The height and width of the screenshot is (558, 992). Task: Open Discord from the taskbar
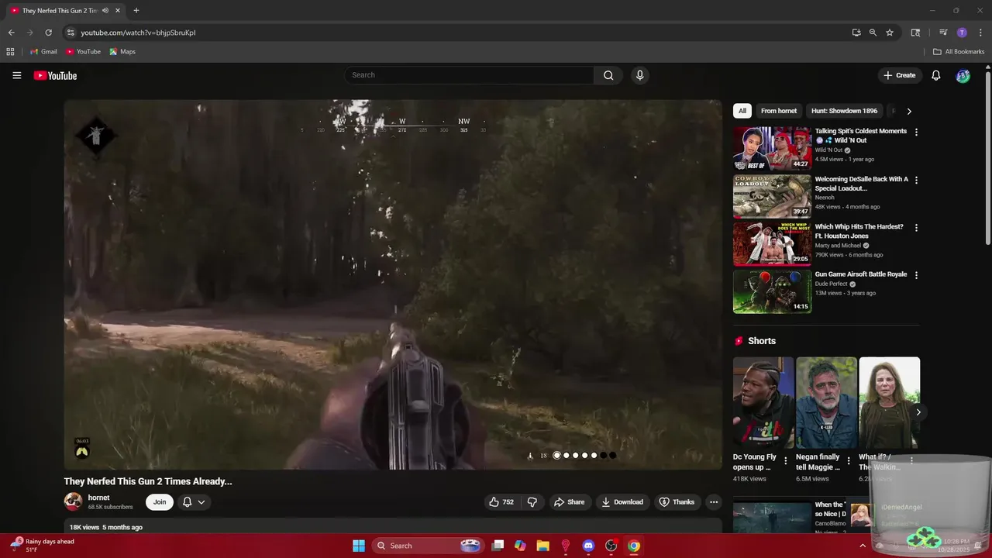pyautogui.click(x=588, y=546)
